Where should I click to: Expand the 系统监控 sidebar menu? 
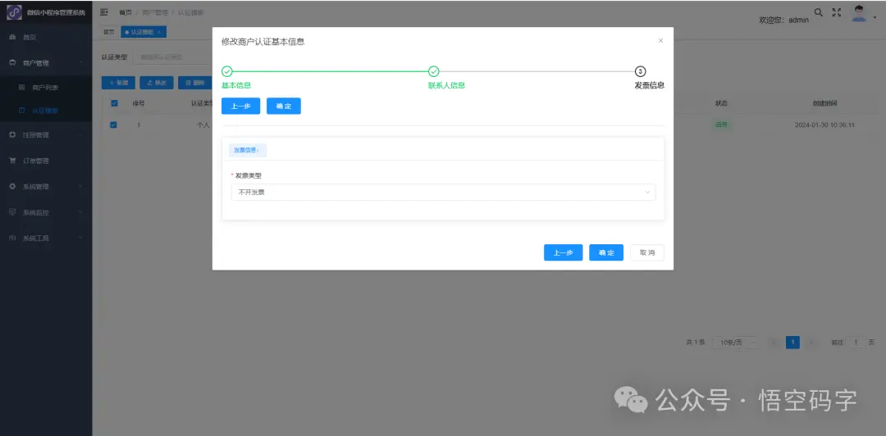(x=80, y=212)
